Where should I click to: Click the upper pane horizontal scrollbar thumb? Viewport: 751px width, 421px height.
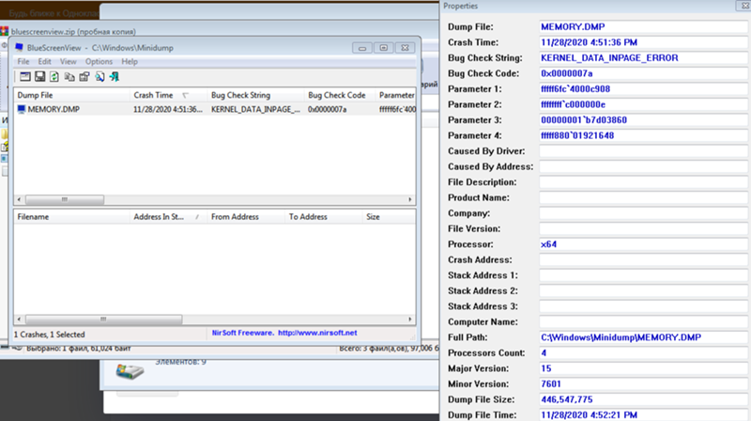(x=64, y=199)
